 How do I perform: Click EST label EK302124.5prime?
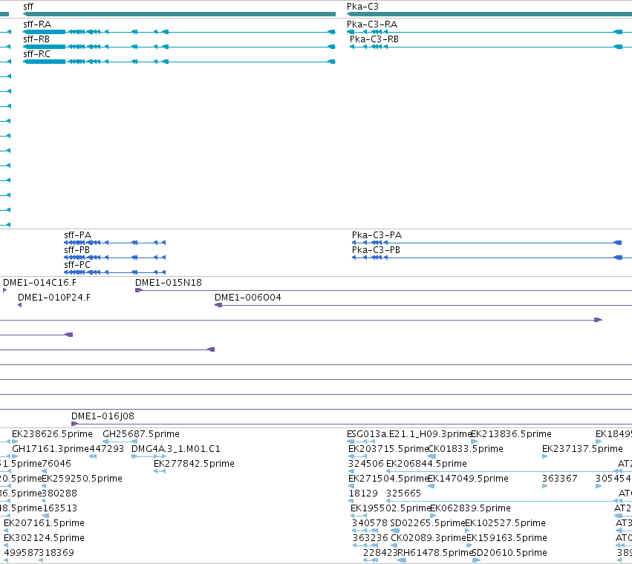tap(45, 538)
